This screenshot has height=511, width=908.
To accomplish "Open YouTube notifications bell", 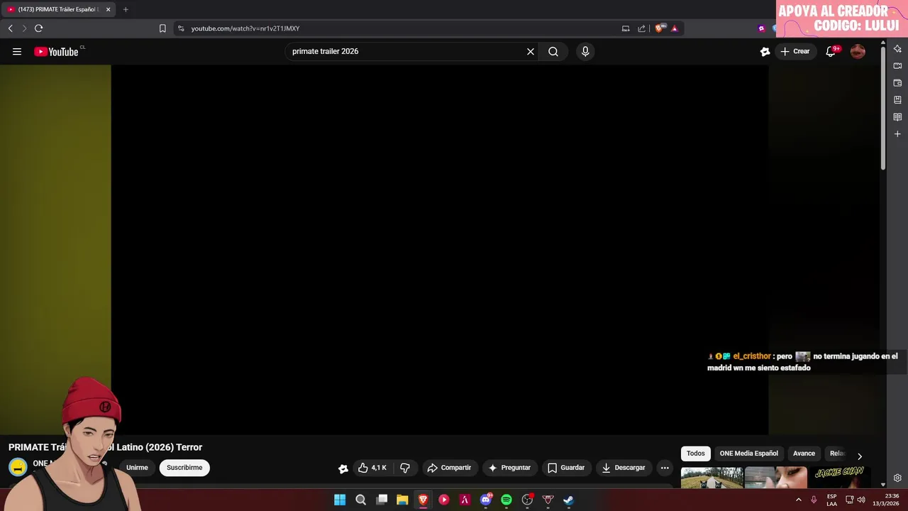I will coord(831,51).
